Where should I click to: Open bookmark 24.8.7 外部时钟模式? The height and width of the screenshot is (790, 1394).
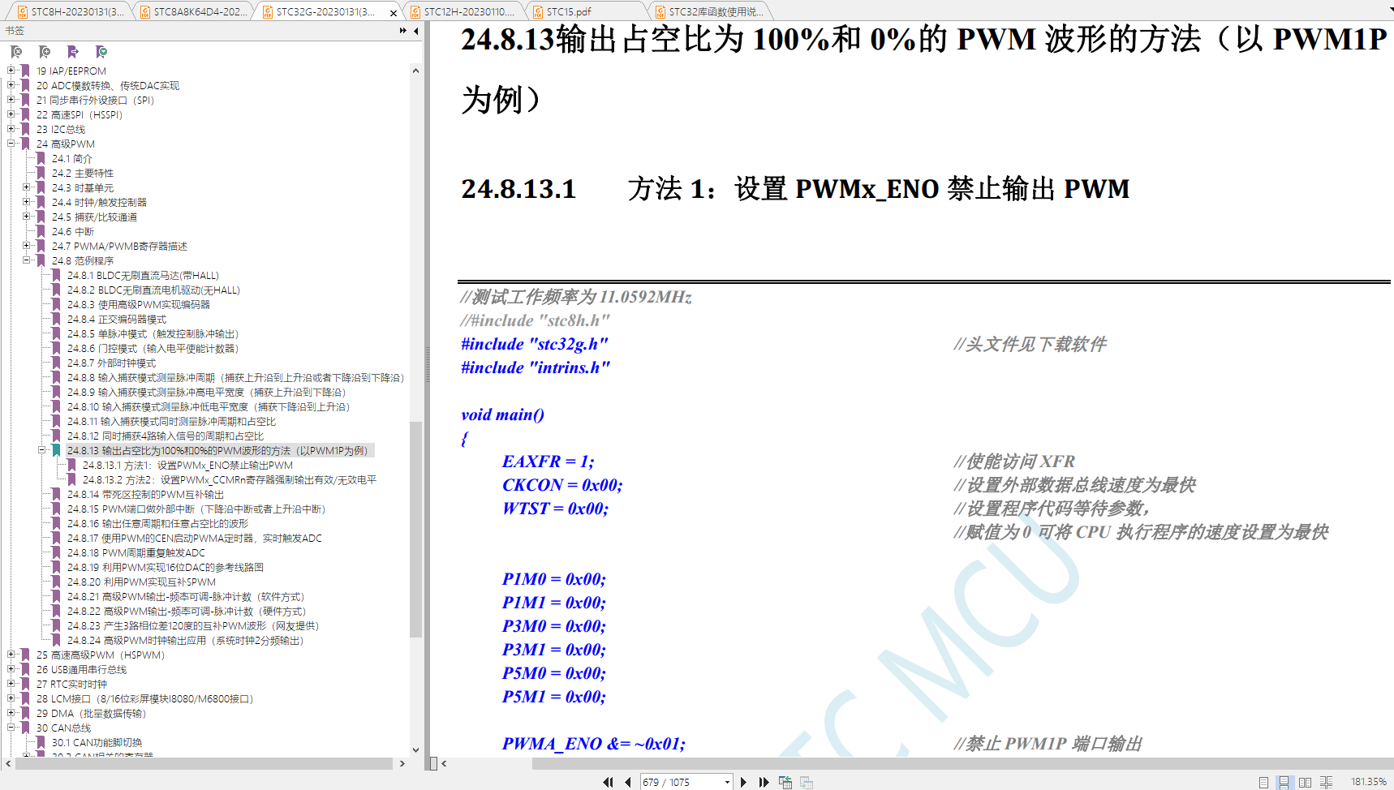pos(112,363)
